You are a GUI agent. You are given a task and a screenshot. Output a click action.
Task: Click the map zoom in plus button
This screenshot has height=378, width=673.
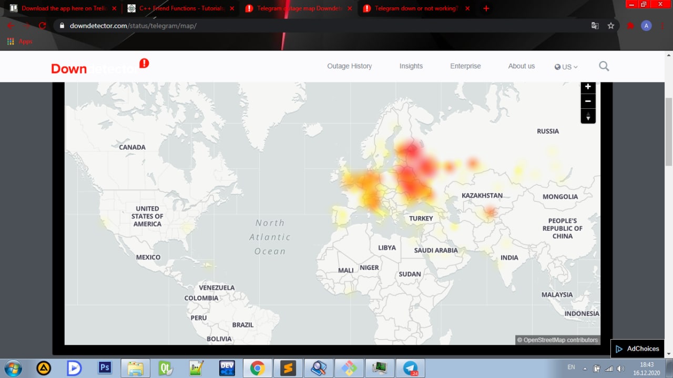(x=588, y=87)
